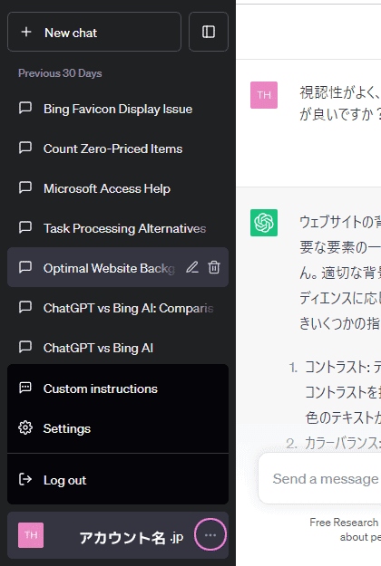
Task: Open the shorter ChatGPT vs Bing AI chat
Action: click(118, 347)
